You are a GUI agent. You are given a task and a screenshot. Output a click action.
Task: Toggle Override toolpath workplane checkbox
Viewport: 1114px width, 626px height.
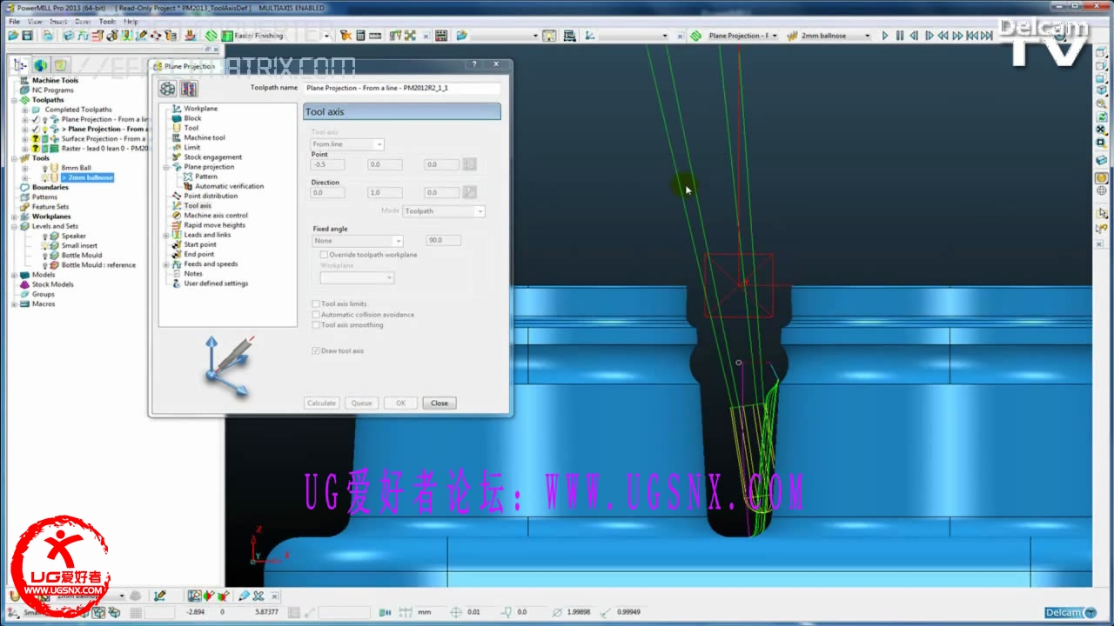(x=324, y=255)
